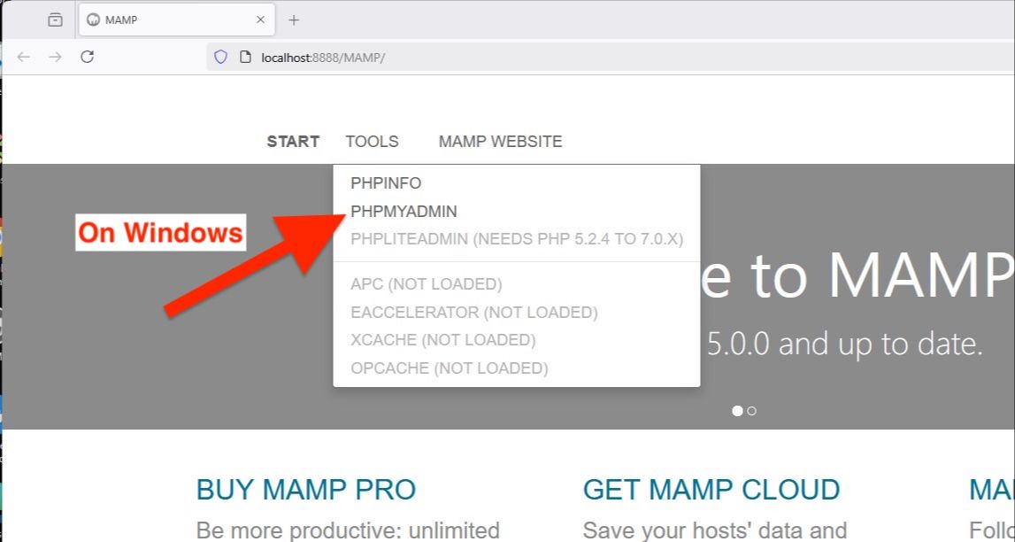Image resolution: width=1015 pixels, height=542 pixels.
Task: Select the MAMP tab
Action: coord(177,20)
